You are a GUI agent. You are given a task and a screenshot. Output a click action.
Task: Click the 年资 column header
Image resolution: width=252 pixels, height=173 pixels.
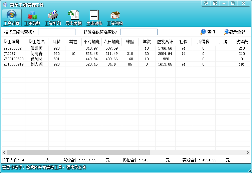coord(147,42)
